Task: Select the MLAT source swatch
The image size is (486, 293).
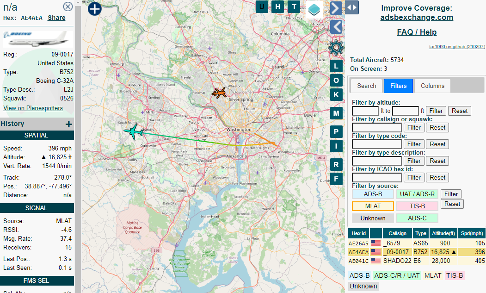Action: click(373, 206)
